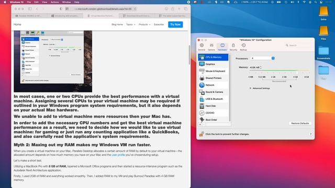Screen dimensions: 335x188
Task: Click Try Now button on web page
Action: click(x=175, y=25)
